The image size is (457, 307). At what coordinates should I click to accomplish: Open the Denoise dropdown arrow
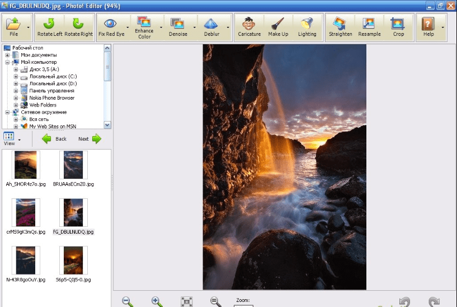coord(195,27)
